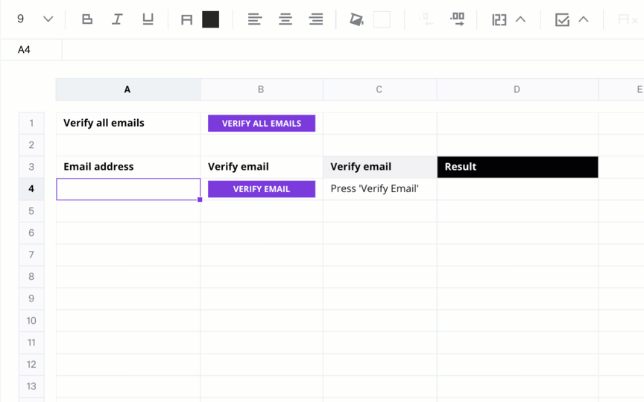
Task: Select row 9 header
Action: 31,299
